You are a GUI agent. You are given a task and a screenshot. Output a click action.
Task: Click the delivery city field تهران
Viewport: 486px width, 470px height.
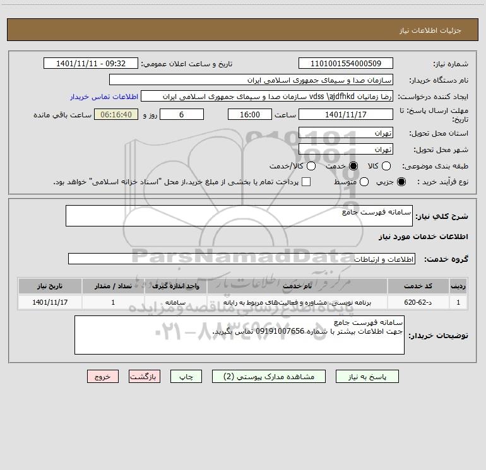(x=346, y=149)
